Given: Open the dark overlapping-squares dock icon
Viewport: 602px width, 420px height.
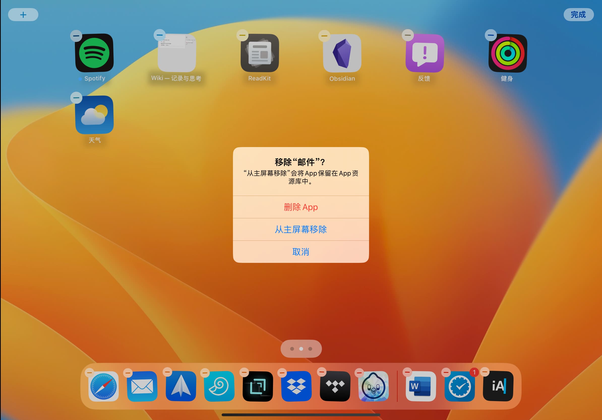Looking at the screenshot, I should [x=258, y=386].
